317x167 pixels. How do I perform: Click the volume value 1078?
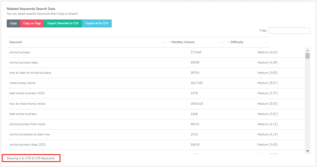click(194, 93)
